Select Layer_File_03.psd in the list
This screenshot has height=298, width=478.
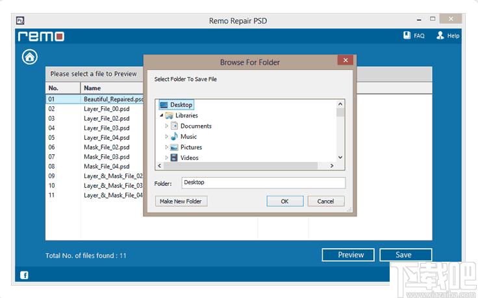tap(107, 128)
